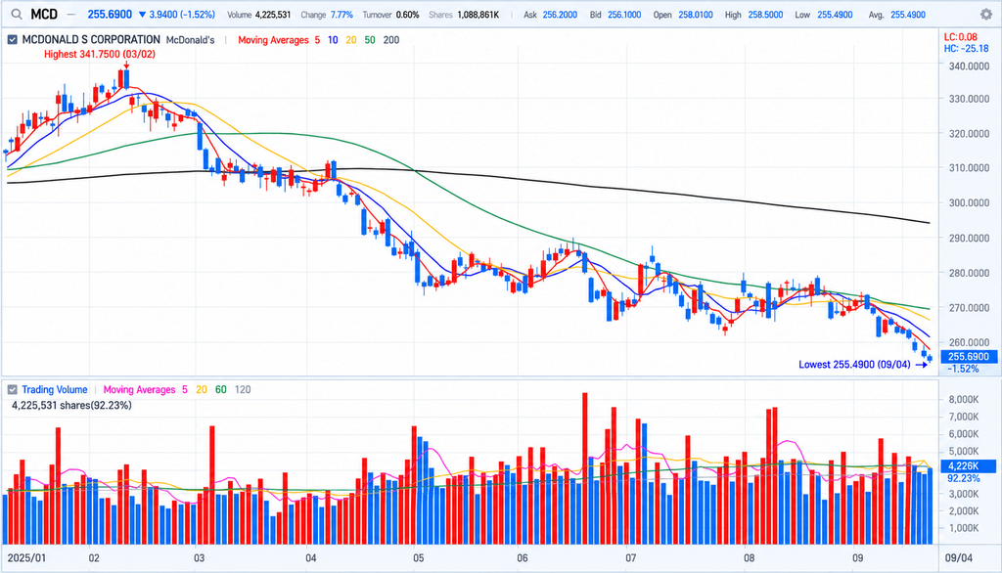1002x573 pixels.
Task: Click the Low price 255.4900 in header
Action: 835,14
